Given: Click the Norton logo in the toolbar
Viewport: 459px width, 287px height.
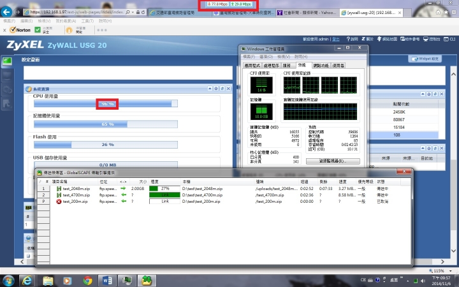Looking at the screenshot, I should pyautogui.click(x=20, y=30).
